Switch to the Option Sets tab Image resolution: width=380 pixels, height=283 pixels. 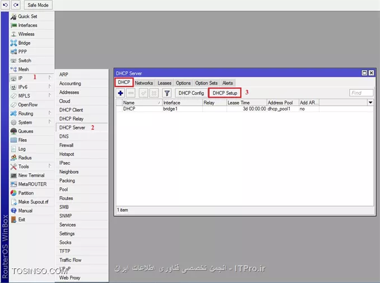[x=206, y=83]
